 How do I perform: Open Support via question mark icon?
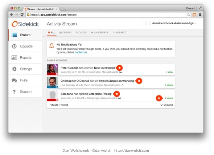coord(14,91)
